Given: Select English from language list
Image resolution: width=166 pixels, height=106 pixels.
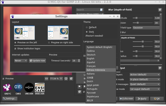Looking at the screenshot, I should pyautogui.click(x=101, y=59).
